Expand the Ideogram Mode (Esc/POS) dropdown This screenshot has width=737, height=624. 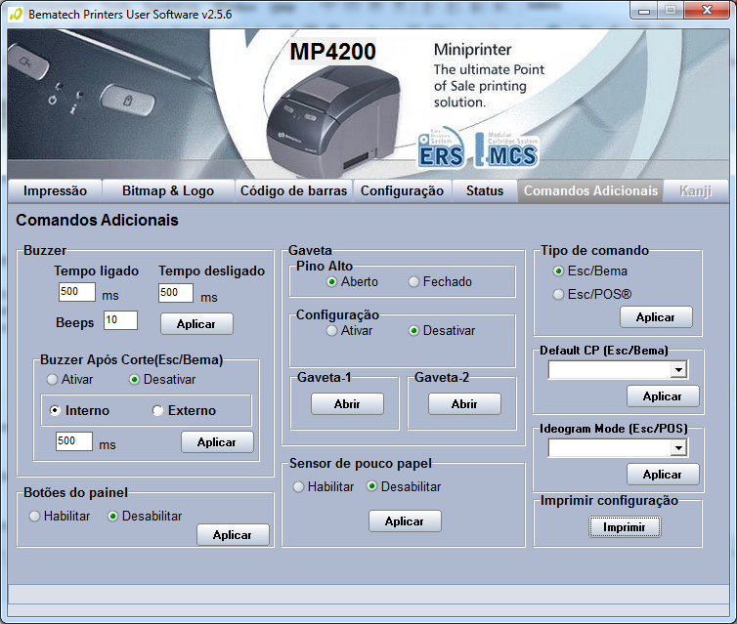tap(678, 448)
